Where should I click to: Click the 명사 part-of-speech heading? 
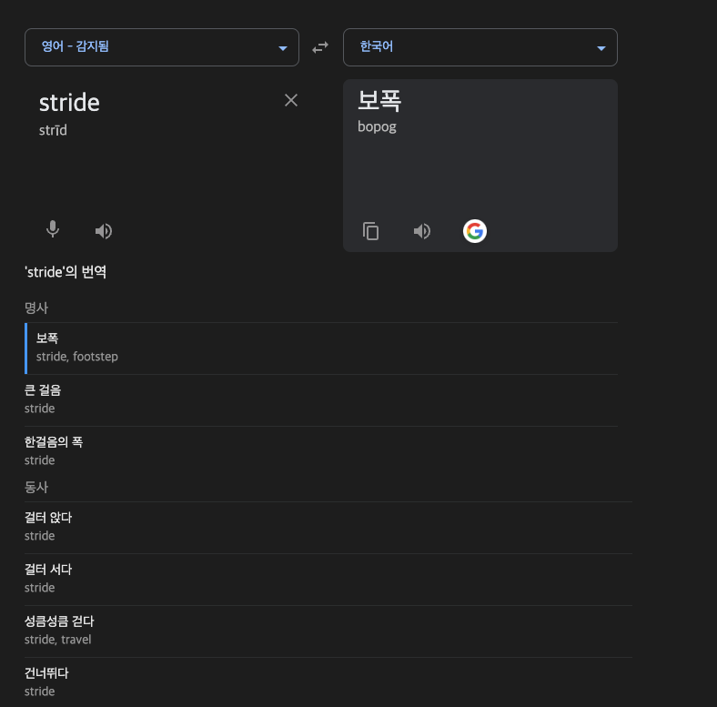(36, 308)
